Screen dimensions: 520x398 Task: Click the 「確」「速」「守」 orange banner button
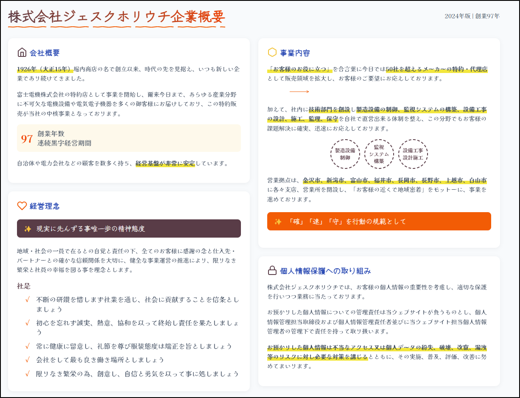click(379, 221)
